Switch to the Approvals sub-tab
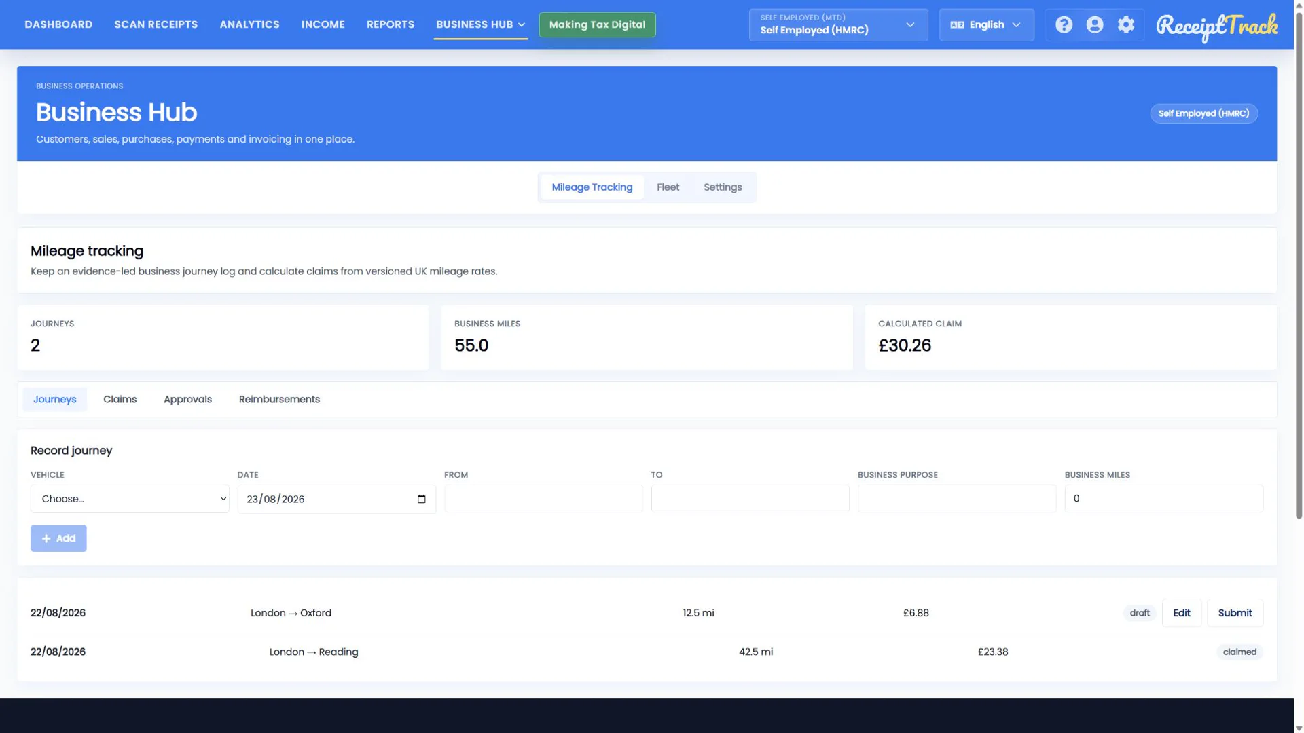 click(187, 400)
